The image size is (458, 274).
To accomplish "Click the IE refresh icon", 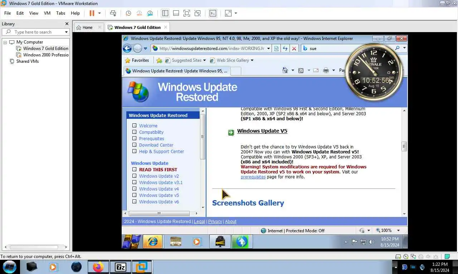I will coord(285,49).
